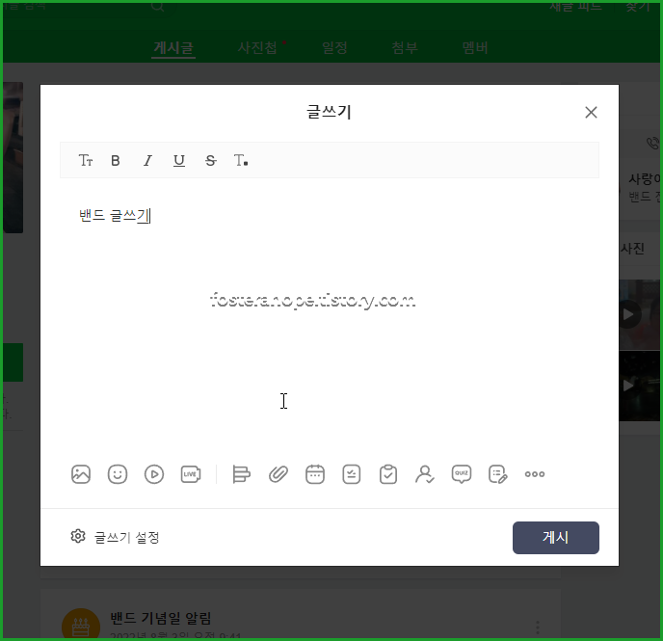Image resolution: width=663 pixels, height=641 pixels.
Task: Switch to the 게시글 tab
Action: pyautogui.click(x=173, y=48)
